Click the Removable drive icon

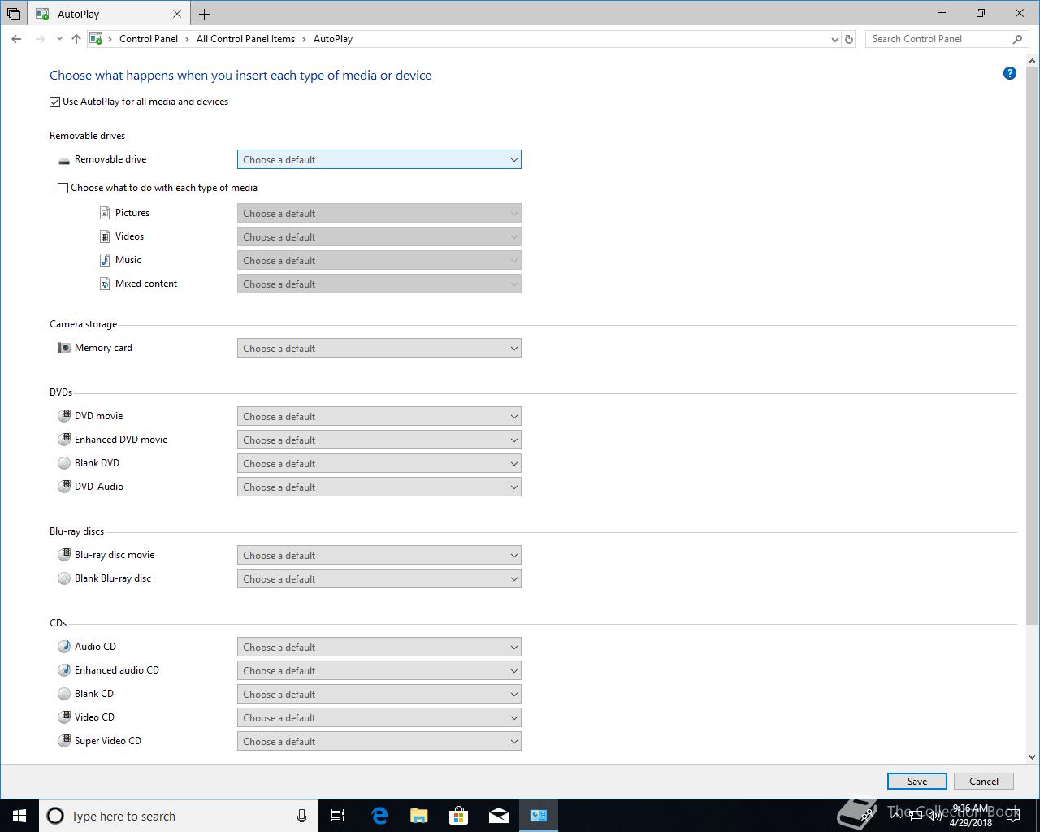tap(64, 160)
